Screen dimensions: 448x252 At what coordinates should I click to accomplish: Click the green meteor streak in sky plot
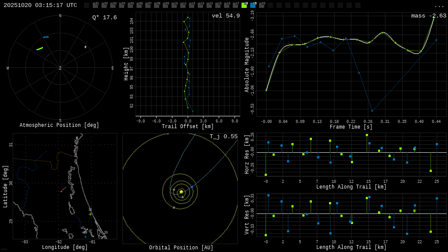[40, 49]
